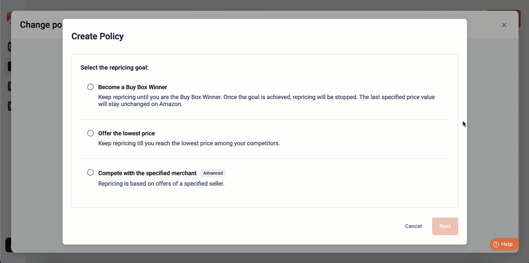This screenshot has width=529, height=263.
Task: Click the specified seller description text
Action: pos(161,183)
